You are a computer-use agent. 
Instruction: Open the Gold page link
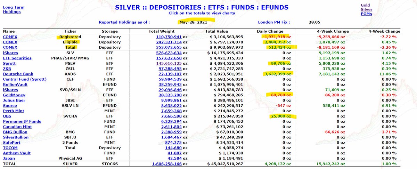tap(365, 5)
